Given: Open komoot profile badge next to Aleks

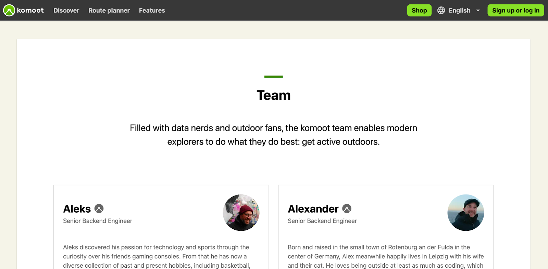Looking at the screenshot, I should 99,209.
